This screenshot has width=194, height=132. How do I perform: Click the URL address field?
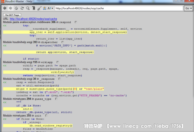[119, 8]
